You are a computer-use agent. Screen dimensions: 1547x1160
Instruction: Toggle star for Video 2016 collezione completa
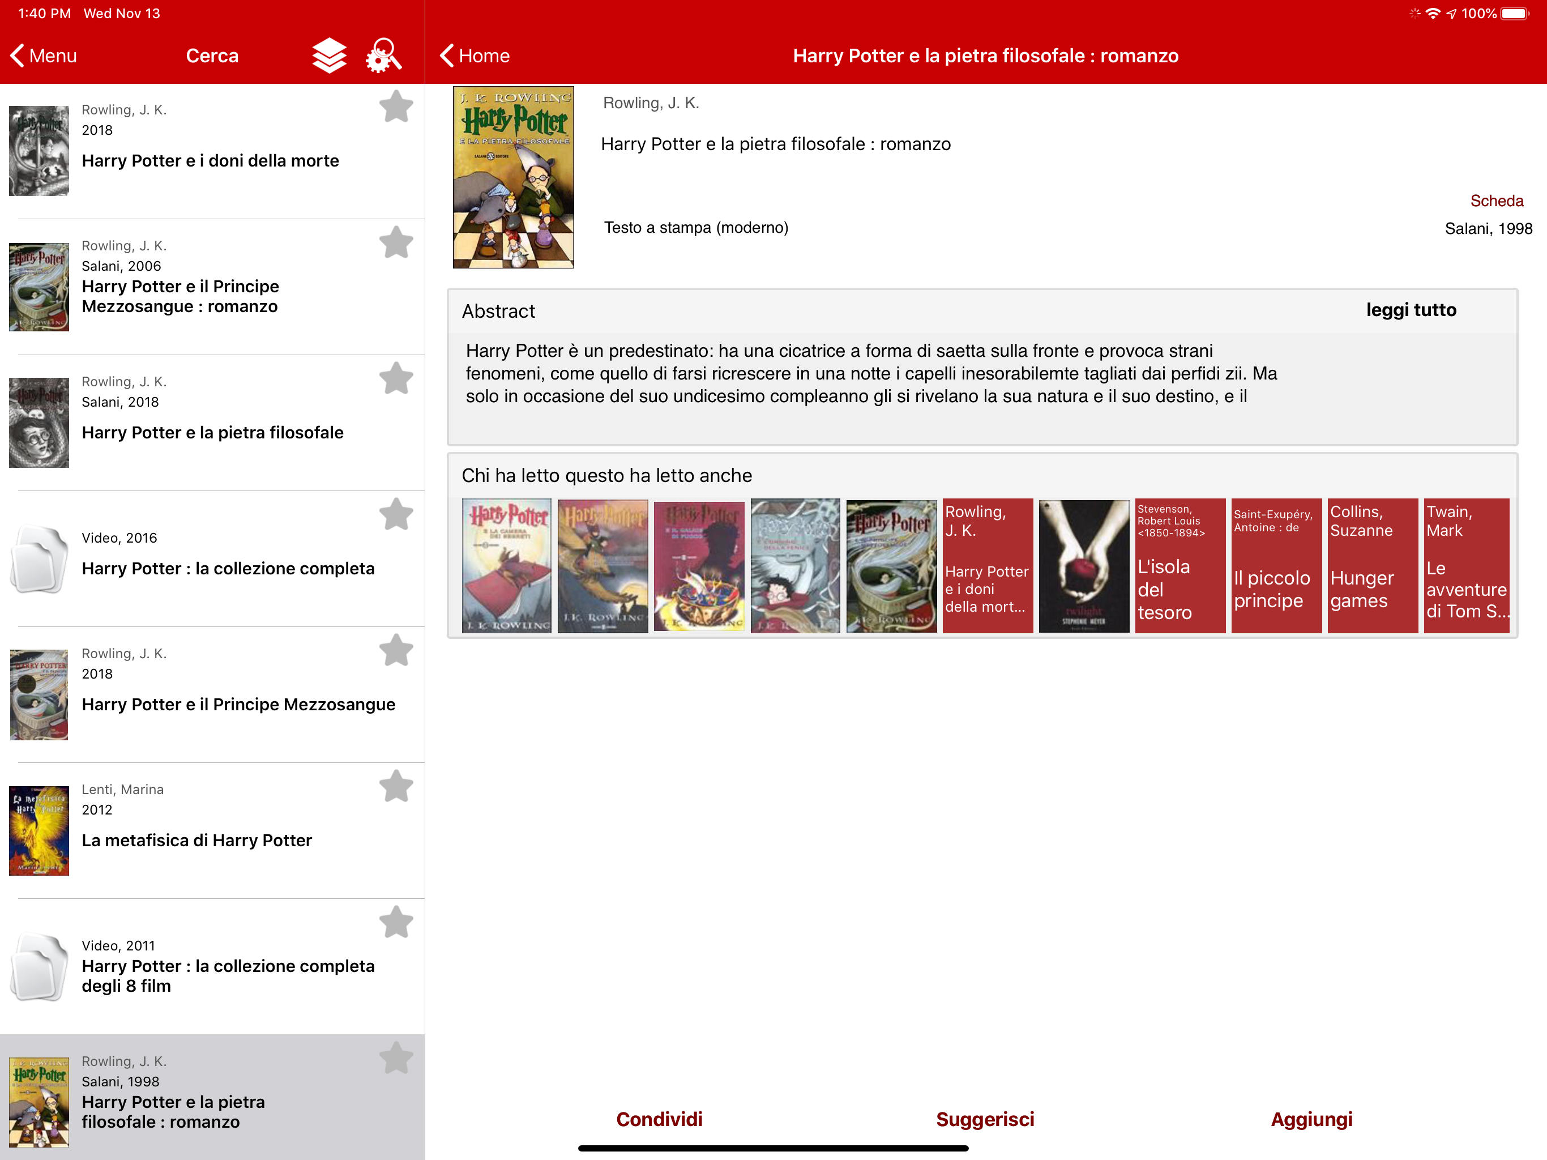pyautogui.click(x=396, y=514)
